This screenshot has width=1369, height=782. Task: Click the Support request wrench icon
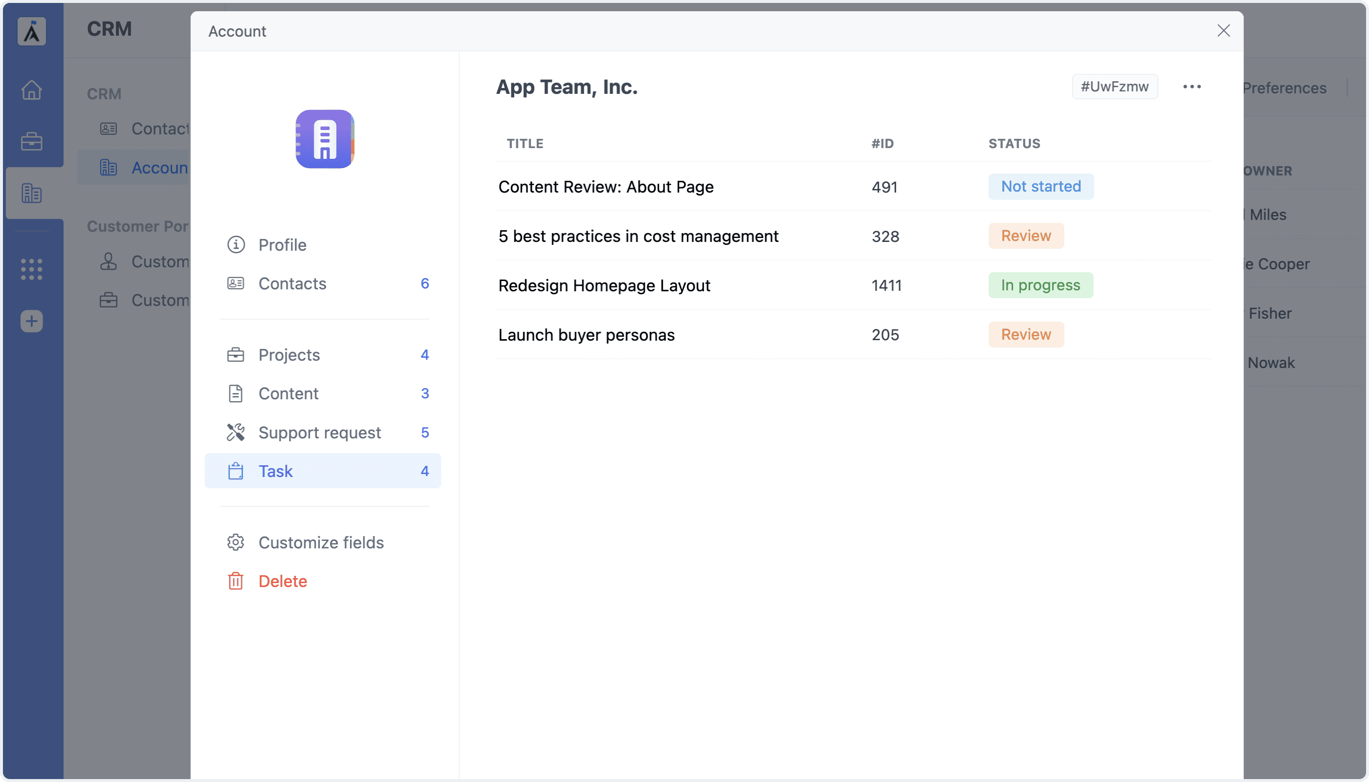[235, 432]
